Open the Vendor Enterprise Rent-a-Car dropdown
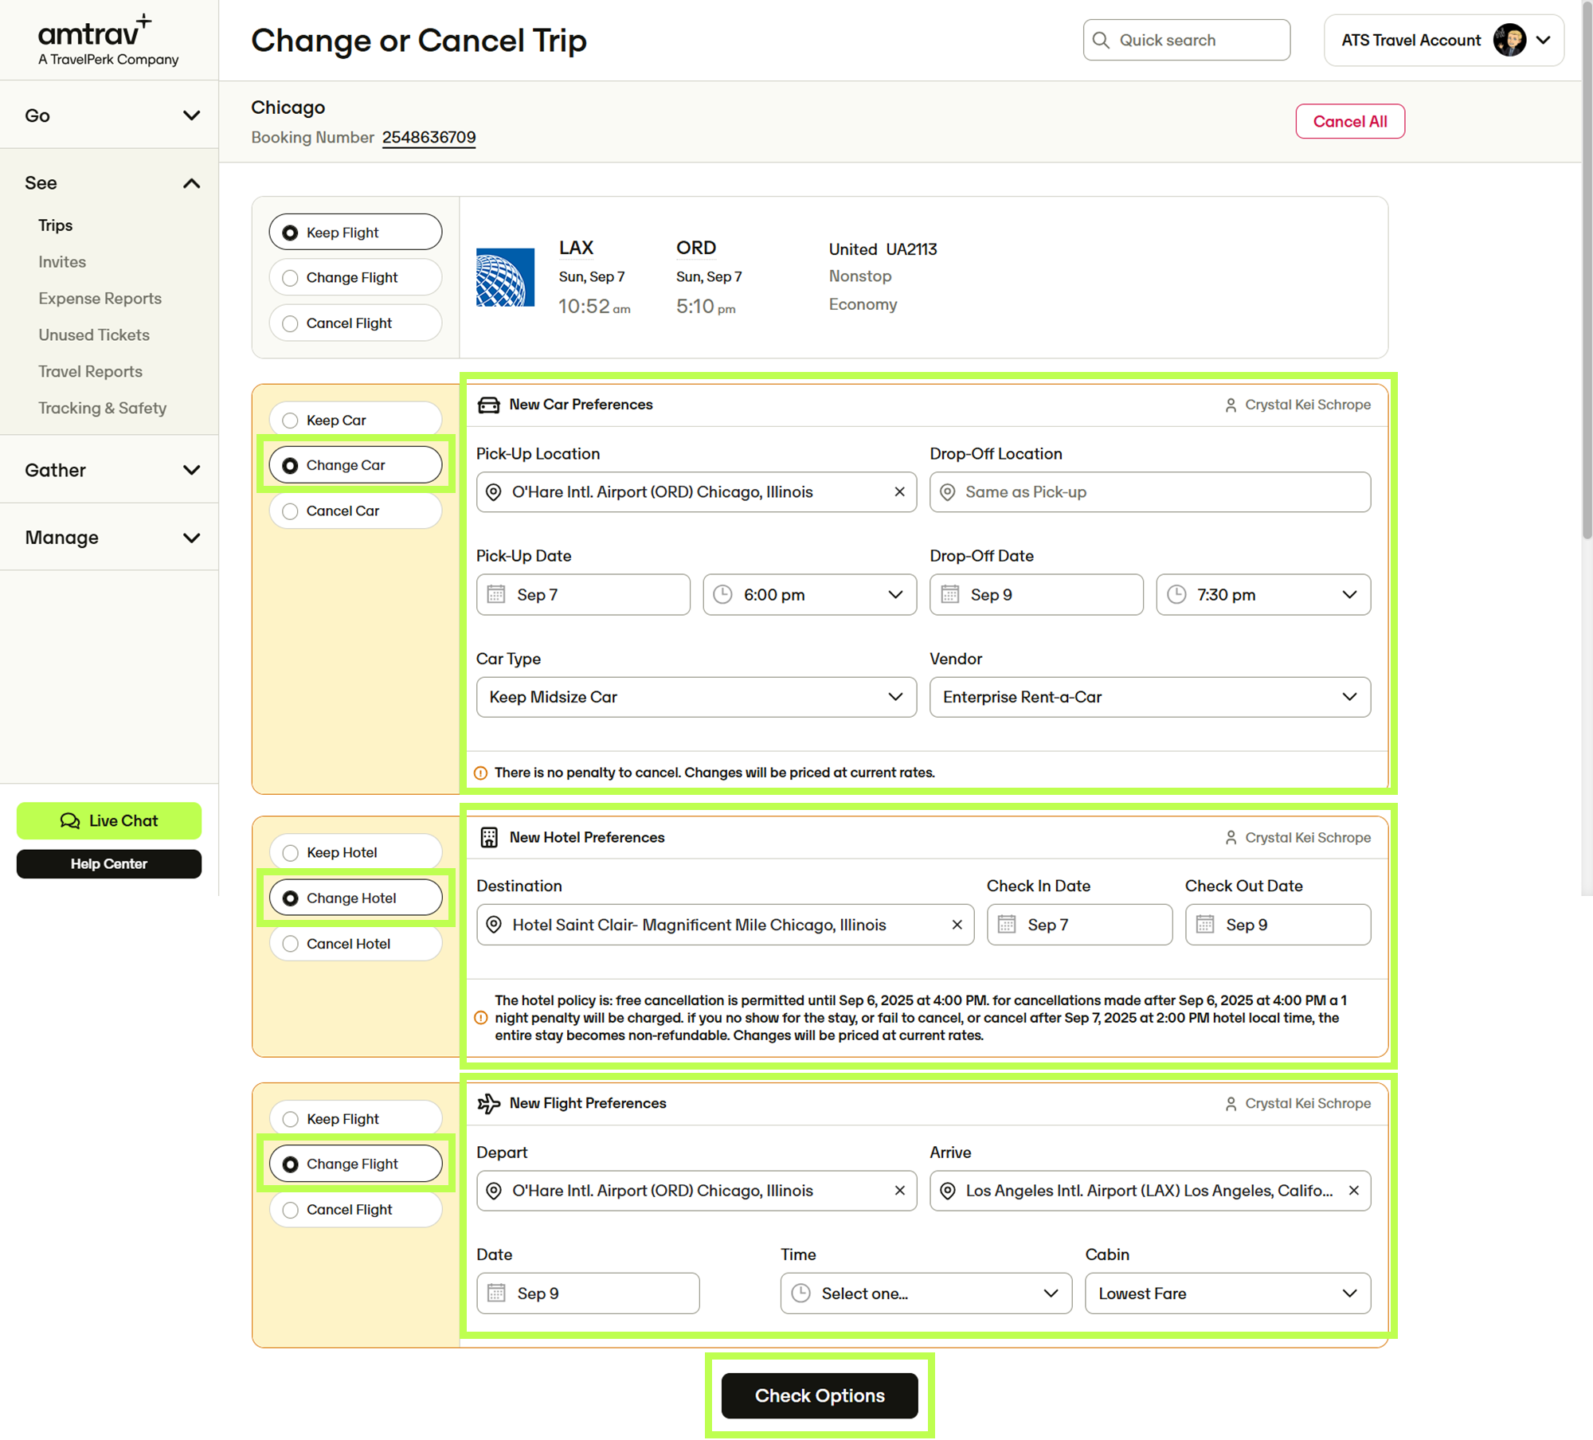 [x=1150, y=697]
